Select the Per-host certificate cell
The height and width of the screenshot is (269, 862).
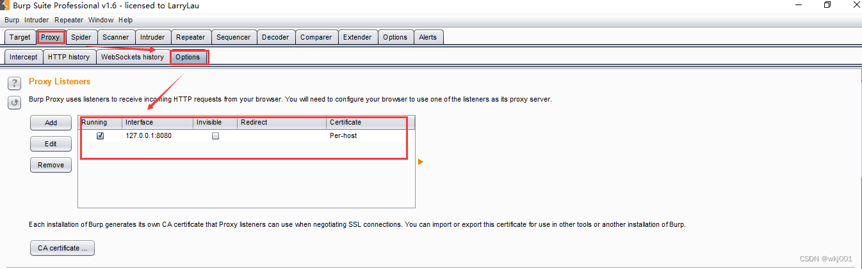click(x=371, y=135)
